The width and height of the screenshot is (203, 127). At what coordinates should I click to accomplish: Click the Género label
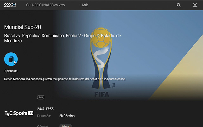coord(43,126)
